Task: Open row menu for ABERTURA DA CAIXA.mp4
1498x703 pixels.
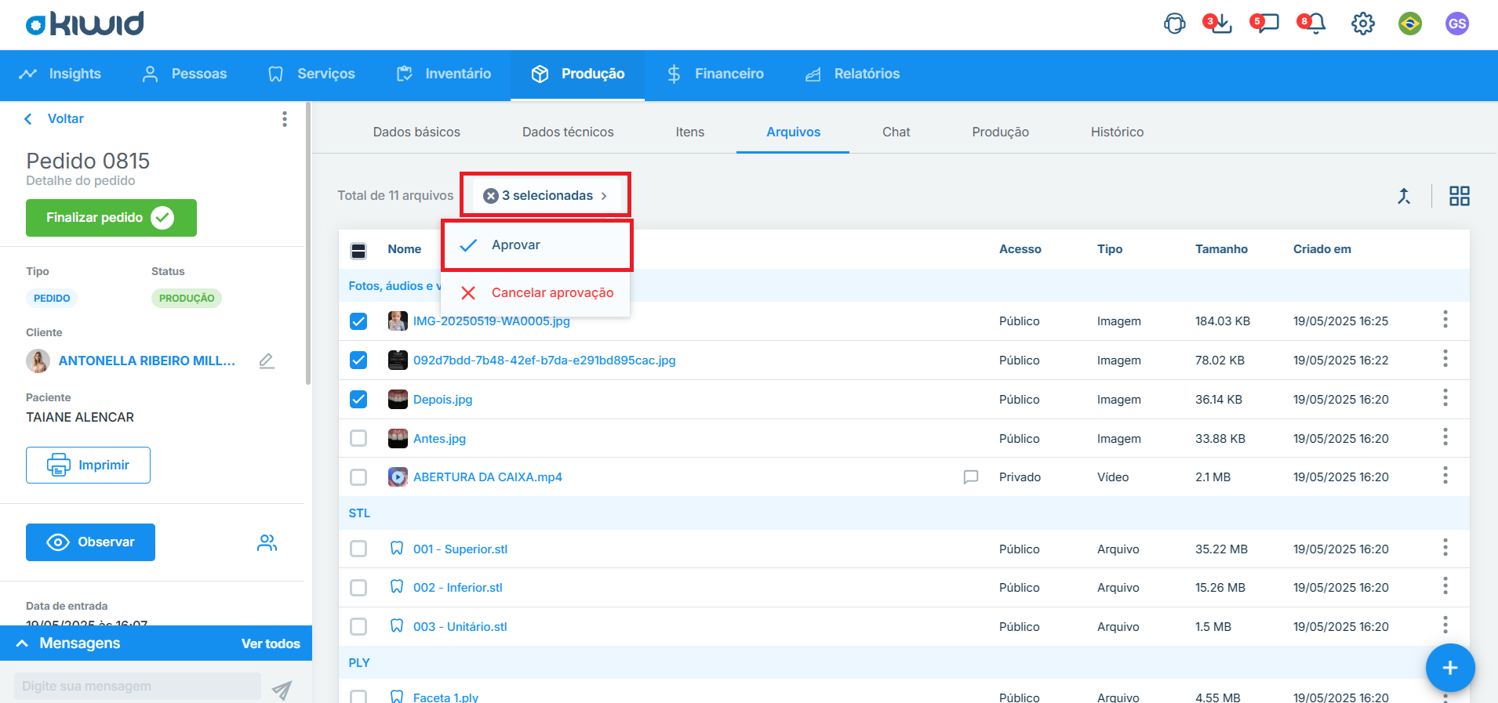Action: click(1445, 476)
